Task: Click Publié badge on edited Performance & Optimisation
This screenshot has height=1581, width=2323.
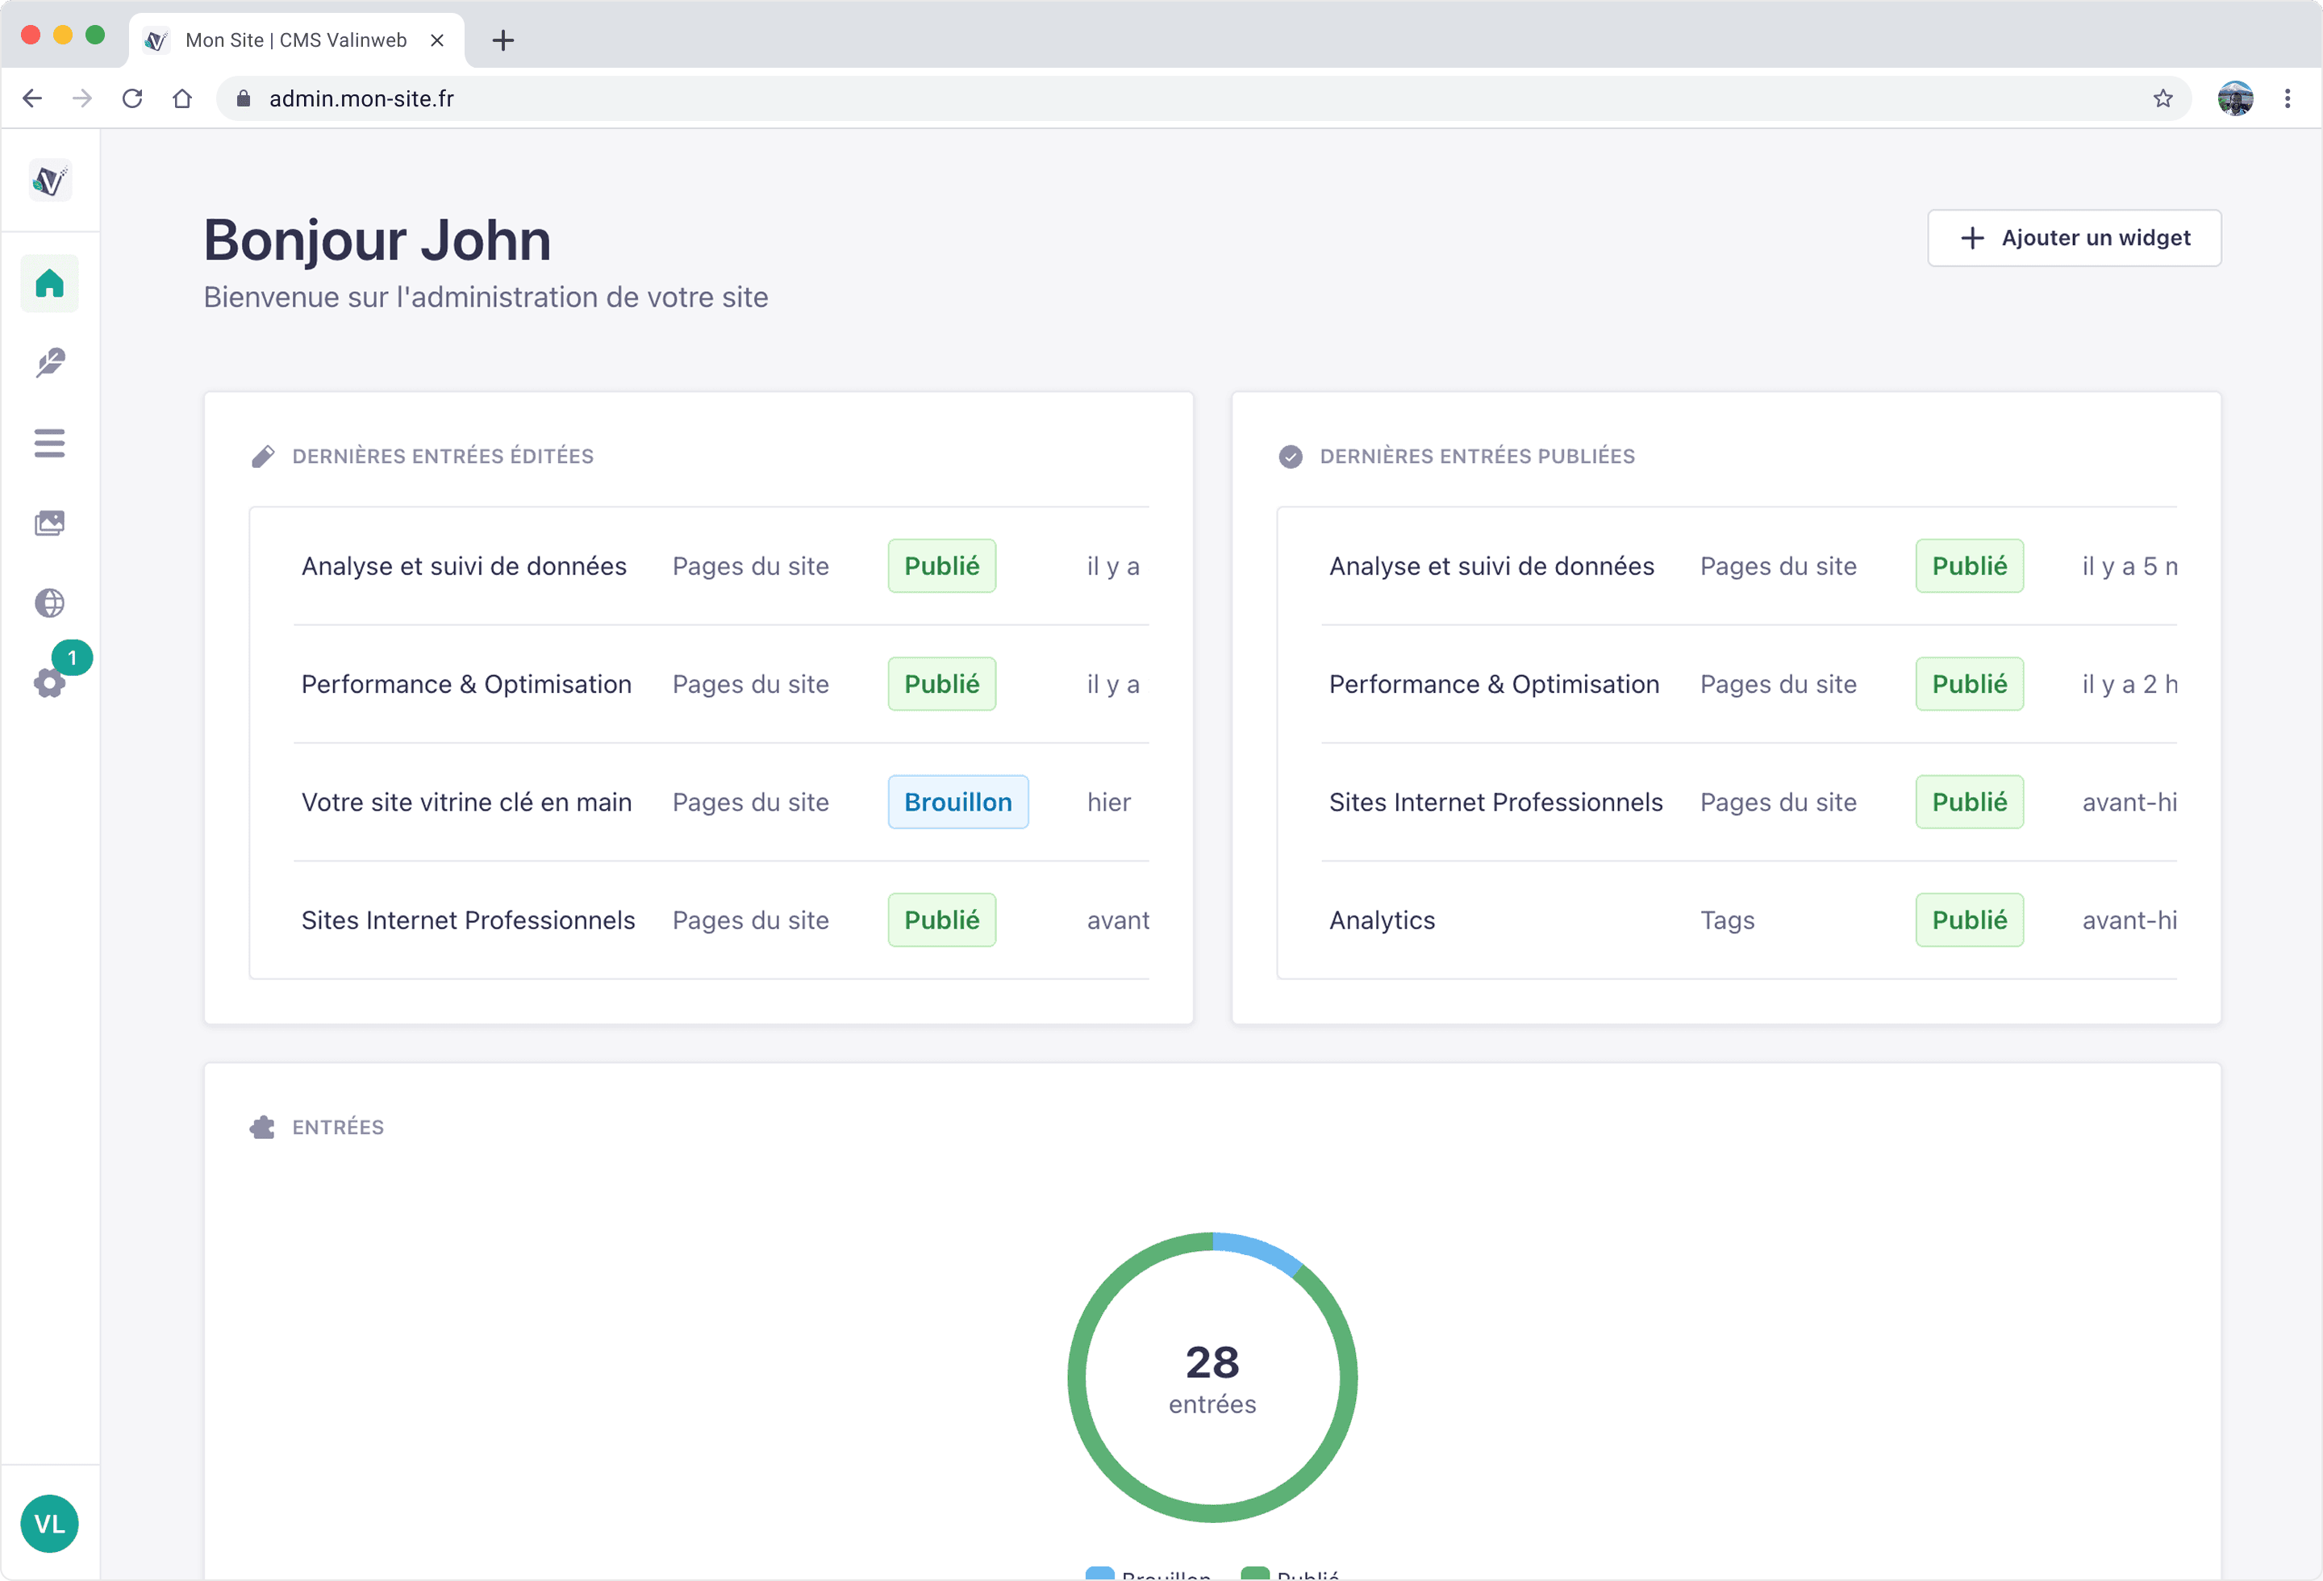Action: 941,683
